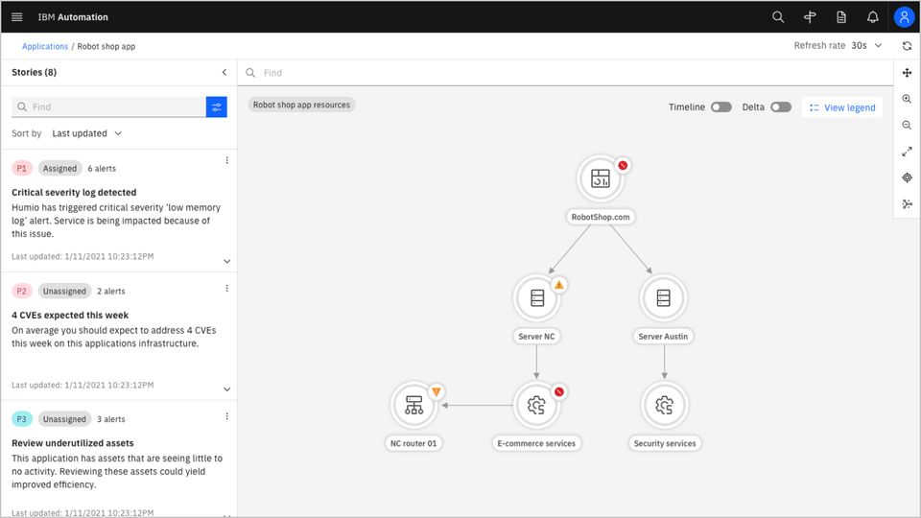This screenshot has height=518, width=921.
Task: Toggle the Timeline switch
Action: coord(720,107)
